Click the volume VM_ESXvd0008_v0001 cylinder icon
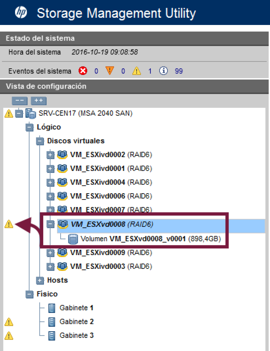The image size is (270, 351). pos(73,239)
